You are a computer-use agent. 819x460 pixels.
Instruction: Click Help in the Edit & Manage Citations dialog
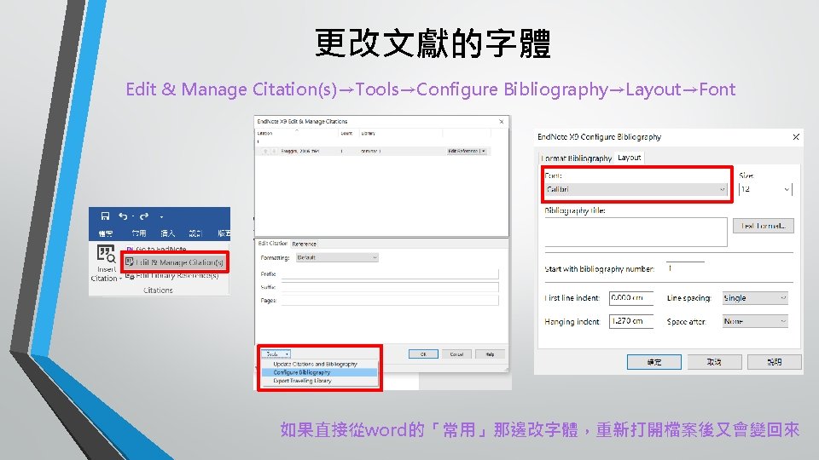(x=490, y=354)
